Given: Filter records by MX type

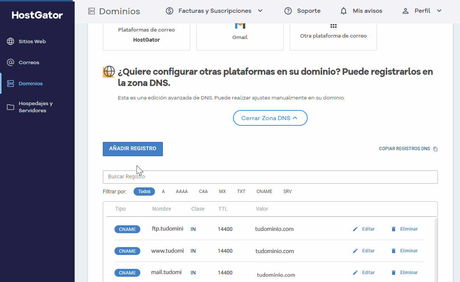Looking at the screenshot, I should tap(222, 192).
